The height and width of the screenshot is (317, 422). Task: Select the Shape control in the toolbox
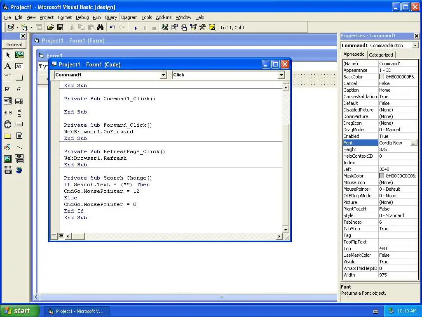[8, 147]
